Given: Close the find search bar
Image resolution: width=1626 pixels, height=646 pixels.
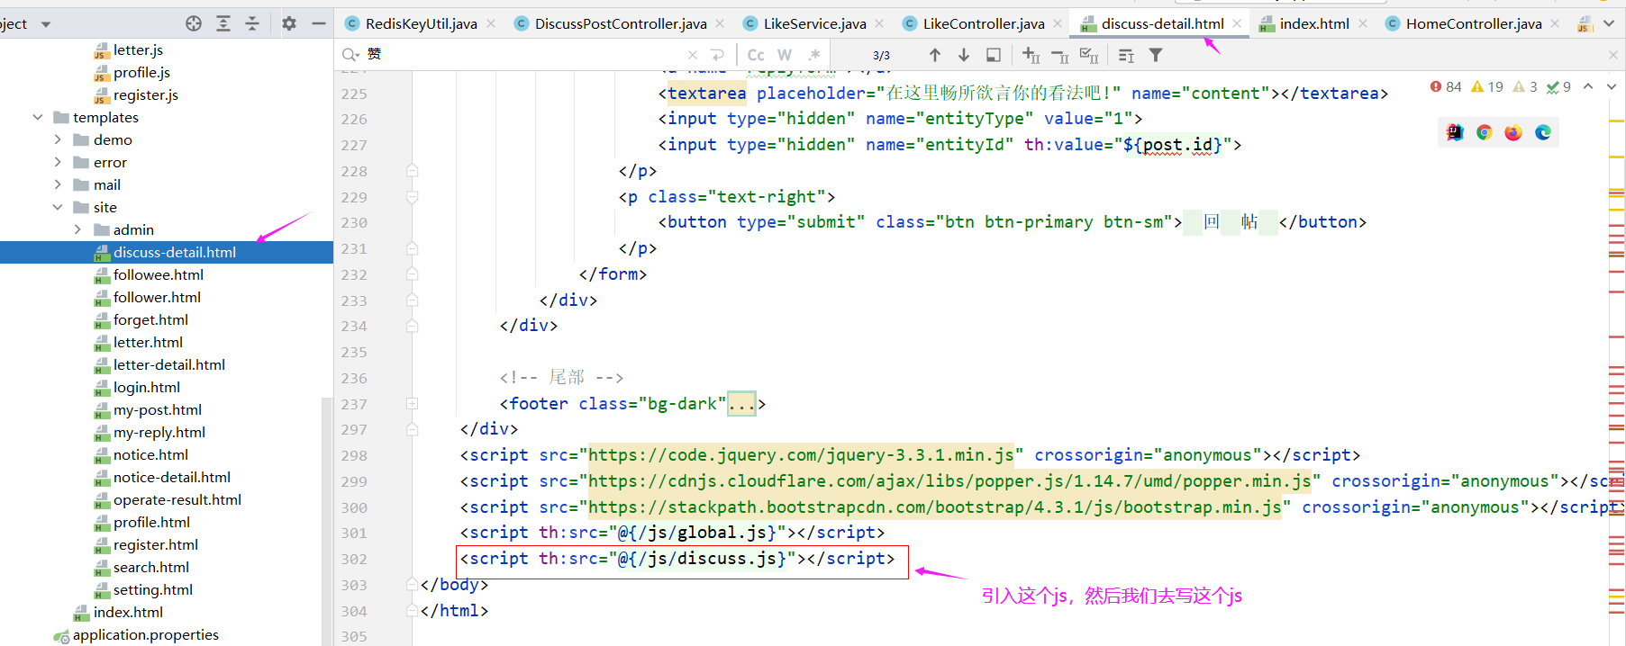Looking at the screenshot, I should pyautogui.click(x=1613, y=55).
